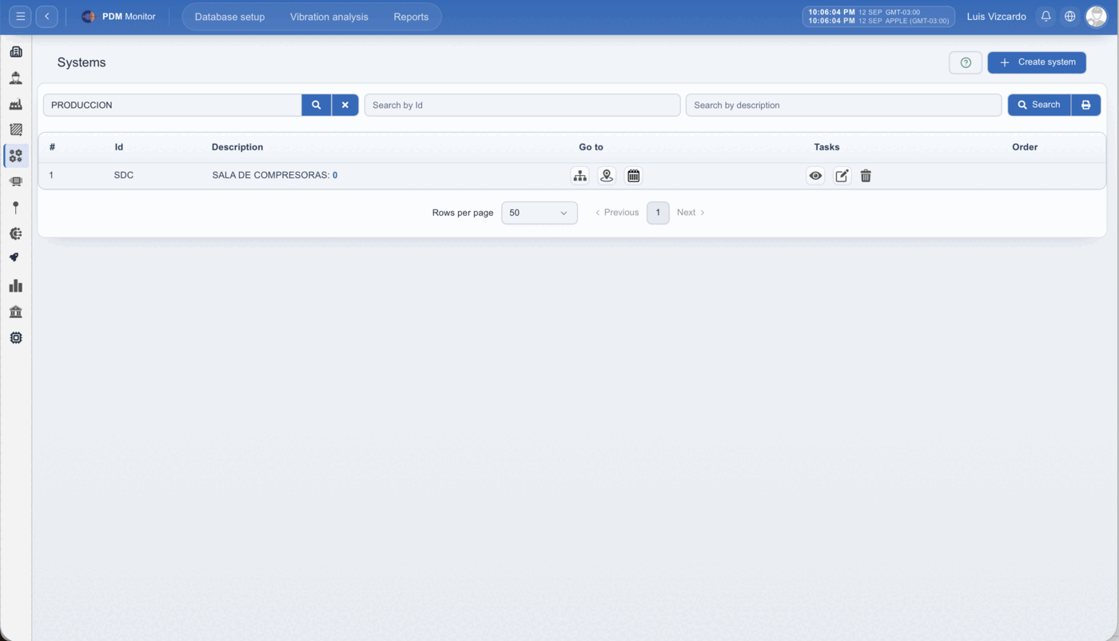Open the help question mark button
The width and height of the screenshot is (1119, 641).
pos(966,62)
